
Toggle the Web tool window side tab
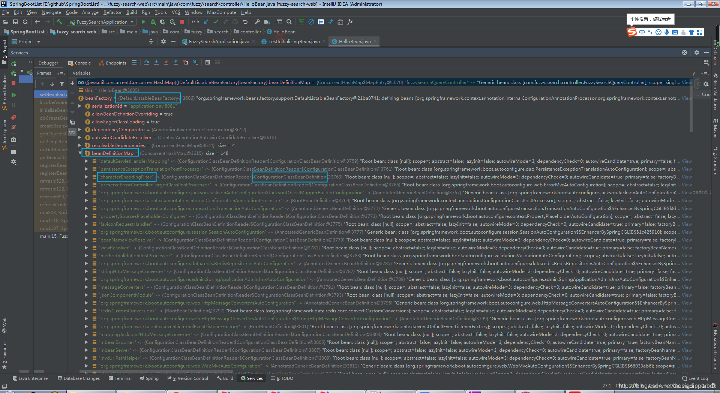(4, 325)
